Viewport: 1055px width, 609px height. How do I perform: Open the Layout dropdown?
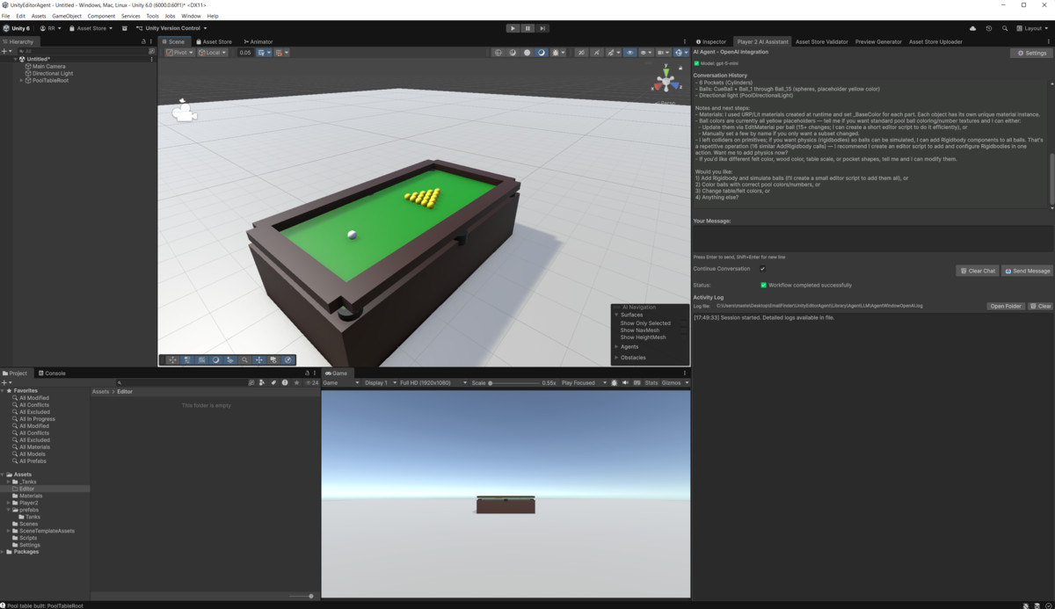pos(1032,28)
